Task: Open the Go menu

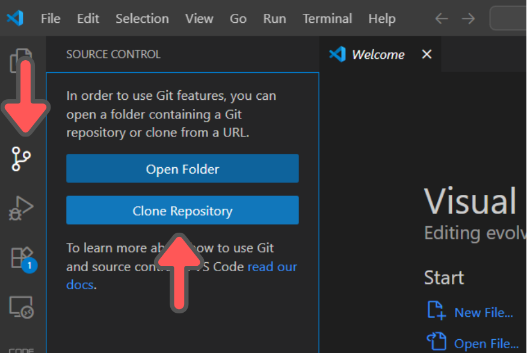Action: coord(238,19)
